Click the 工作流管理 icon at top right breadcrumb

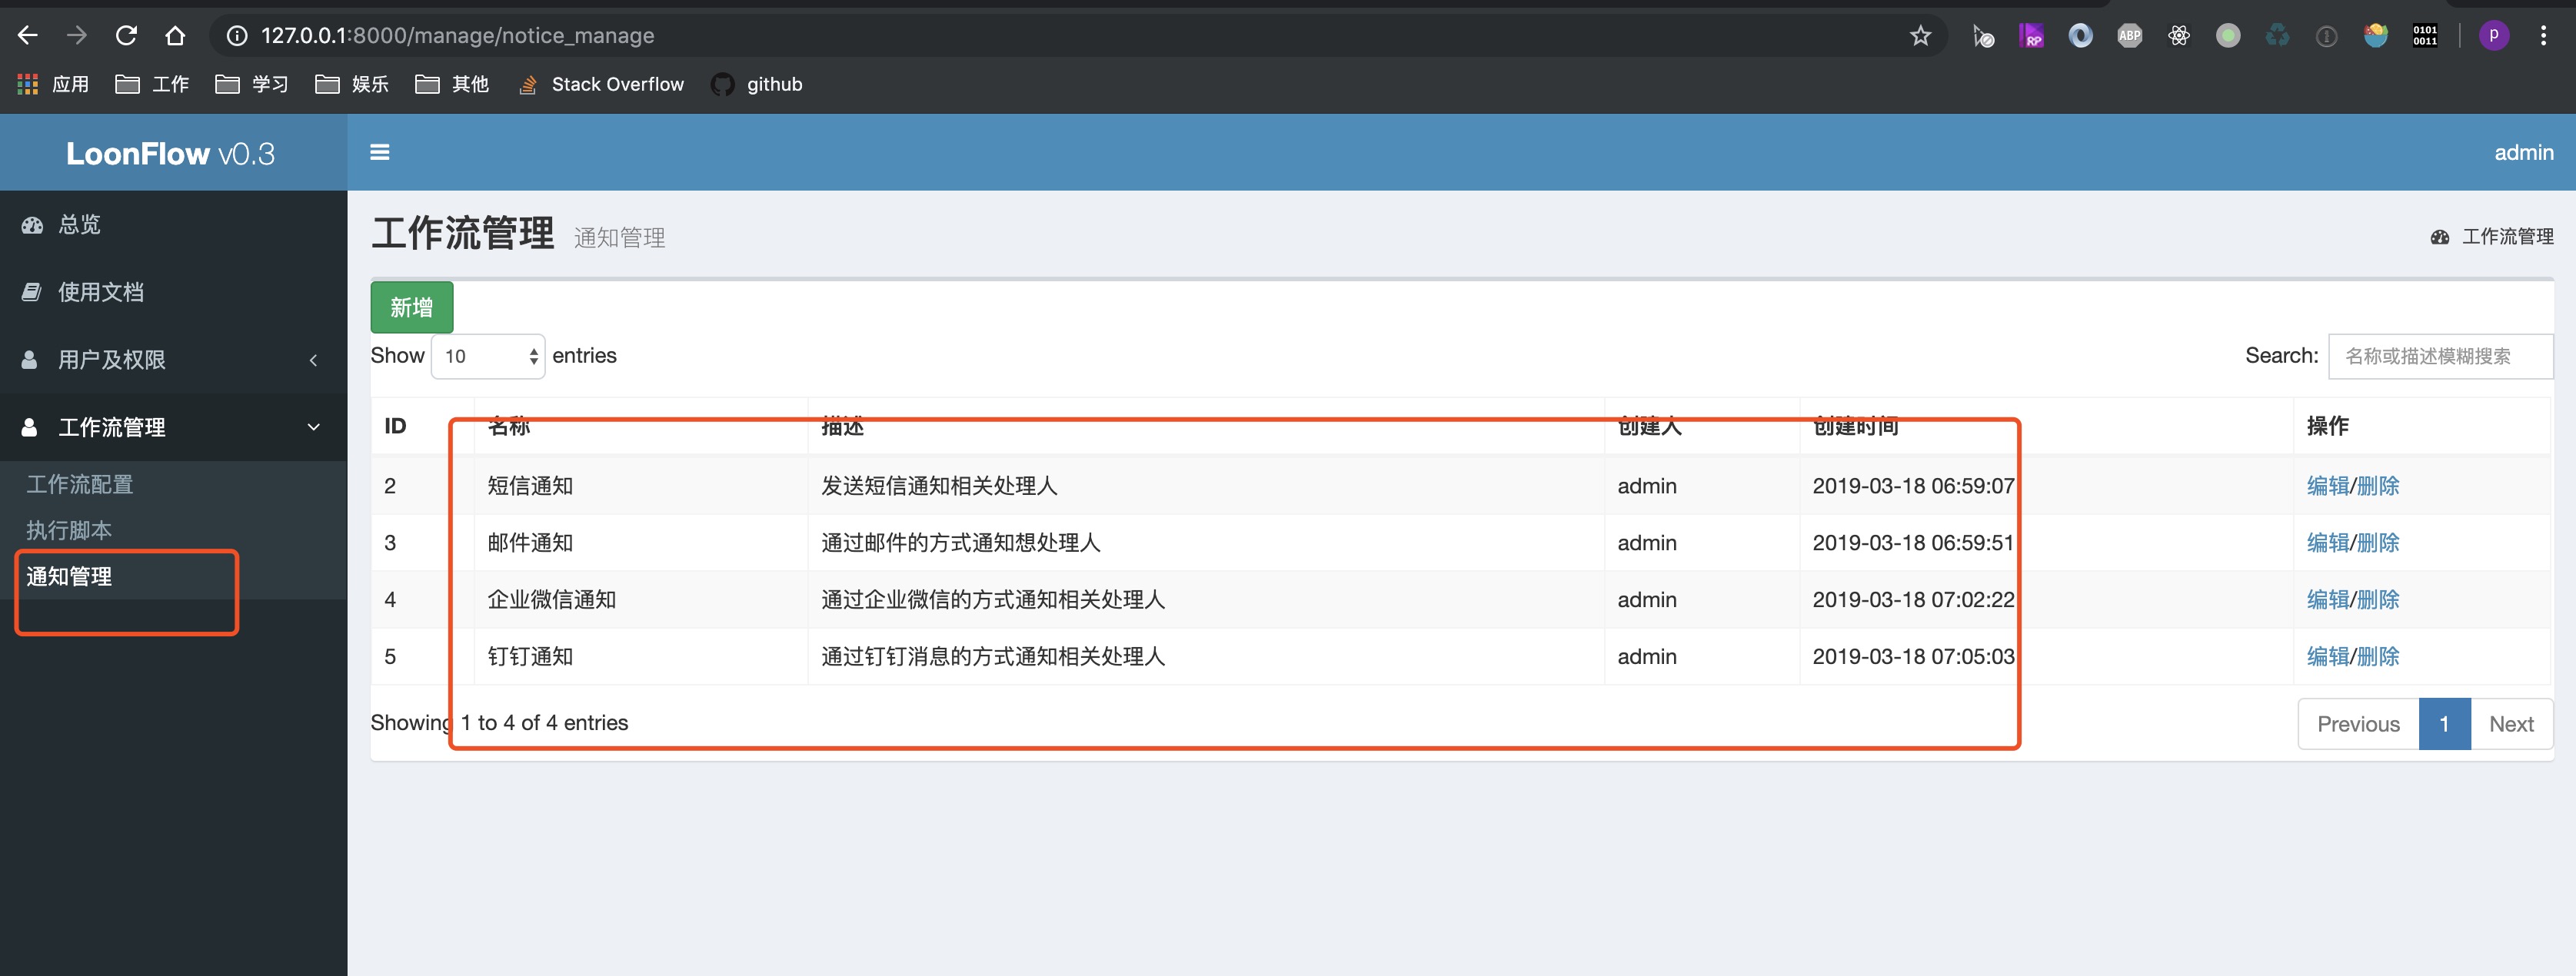(2440, 237)
